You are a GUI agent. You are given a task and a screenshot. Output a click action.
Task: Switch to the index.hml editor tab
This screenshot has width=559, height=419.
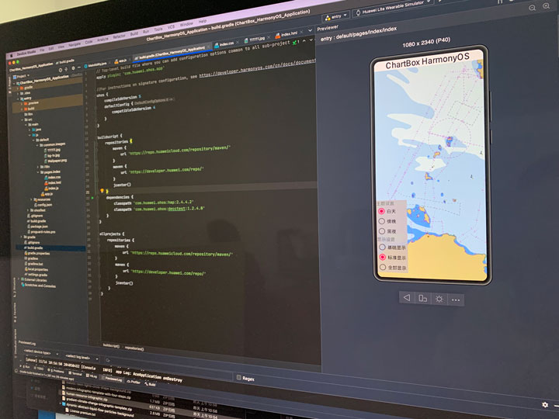288,34
